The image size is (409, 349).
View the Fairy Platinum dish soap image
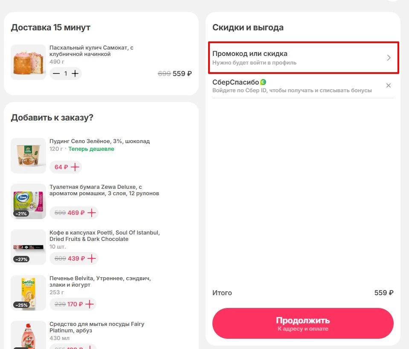coord(28,335)
